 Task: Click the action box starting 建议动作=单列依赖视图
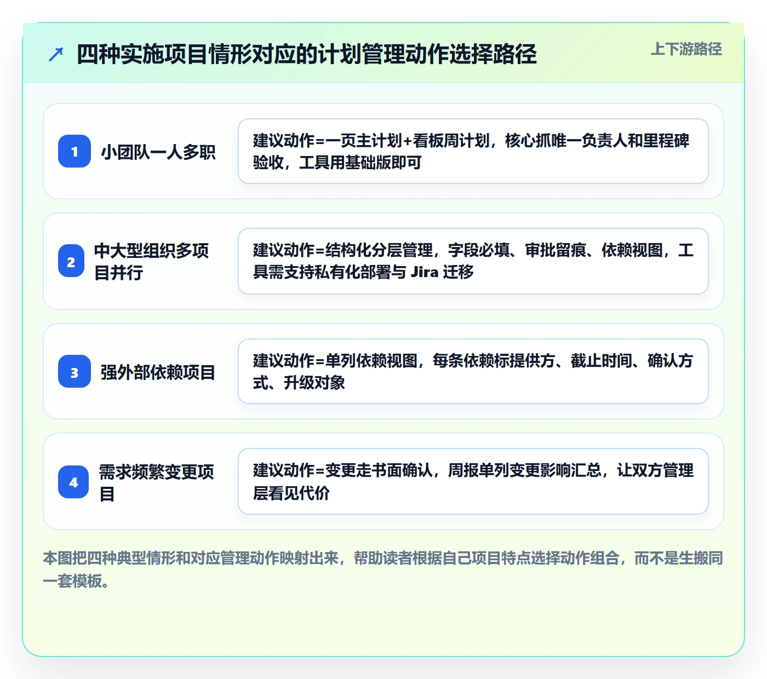473,371
